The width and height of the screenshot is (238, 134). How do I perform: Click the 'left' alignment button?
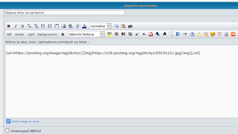[x=9, y=34]
